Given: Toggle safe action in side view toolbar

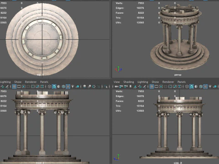Looking at the screenshot, I should tap(175, 87).
